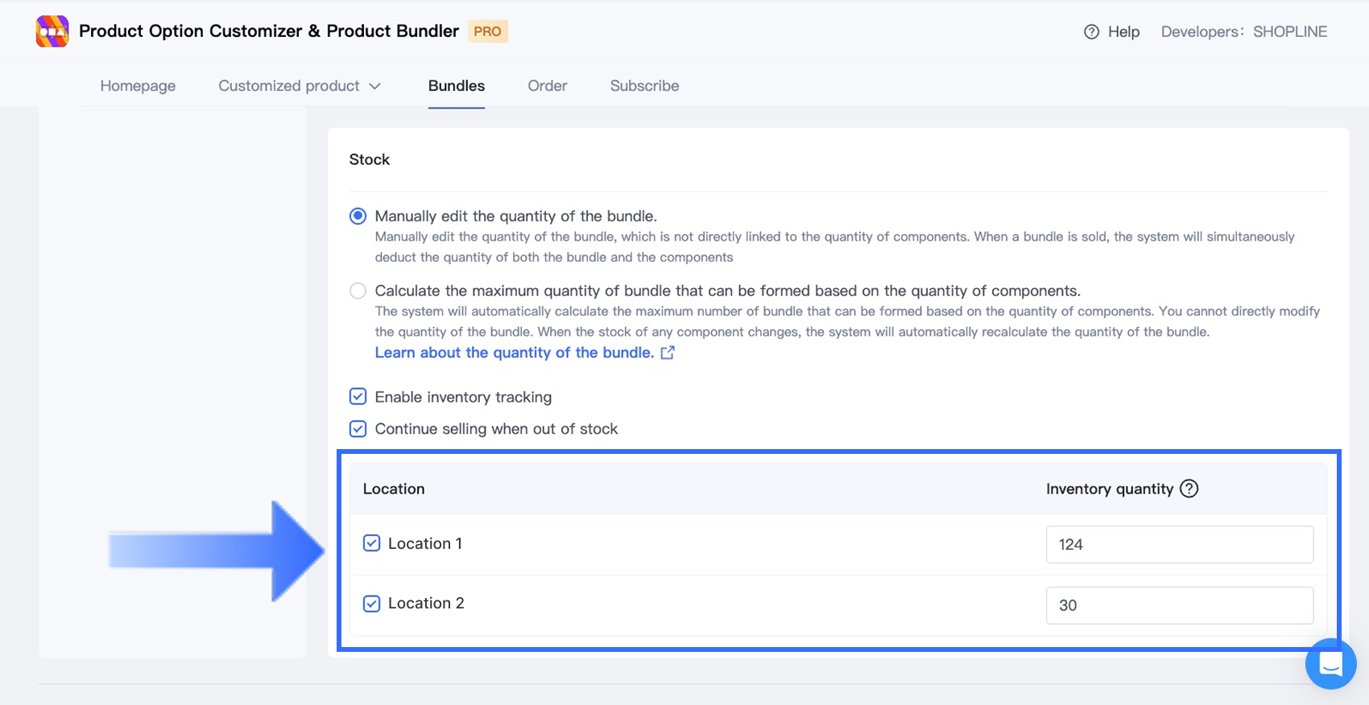This screenshot has height=705, width=1369.
Task: Select calculate maximum bundle quantity option
Action: point(358,291)
